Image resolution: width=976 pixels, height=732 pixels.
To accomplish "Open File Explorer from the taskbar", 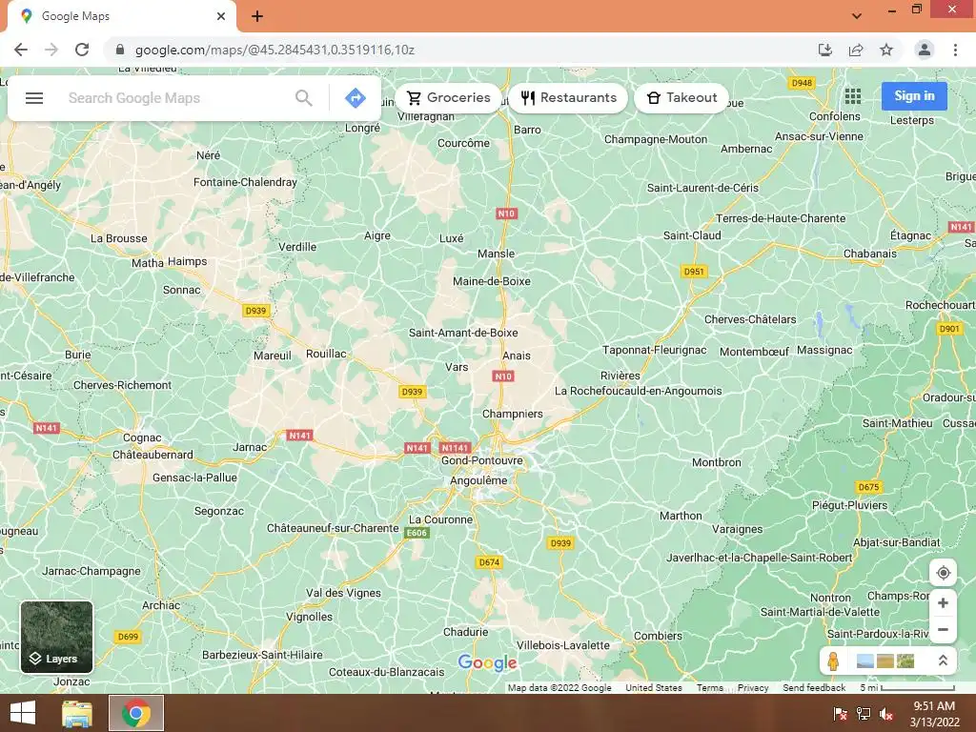I will (x=77, y=713).
